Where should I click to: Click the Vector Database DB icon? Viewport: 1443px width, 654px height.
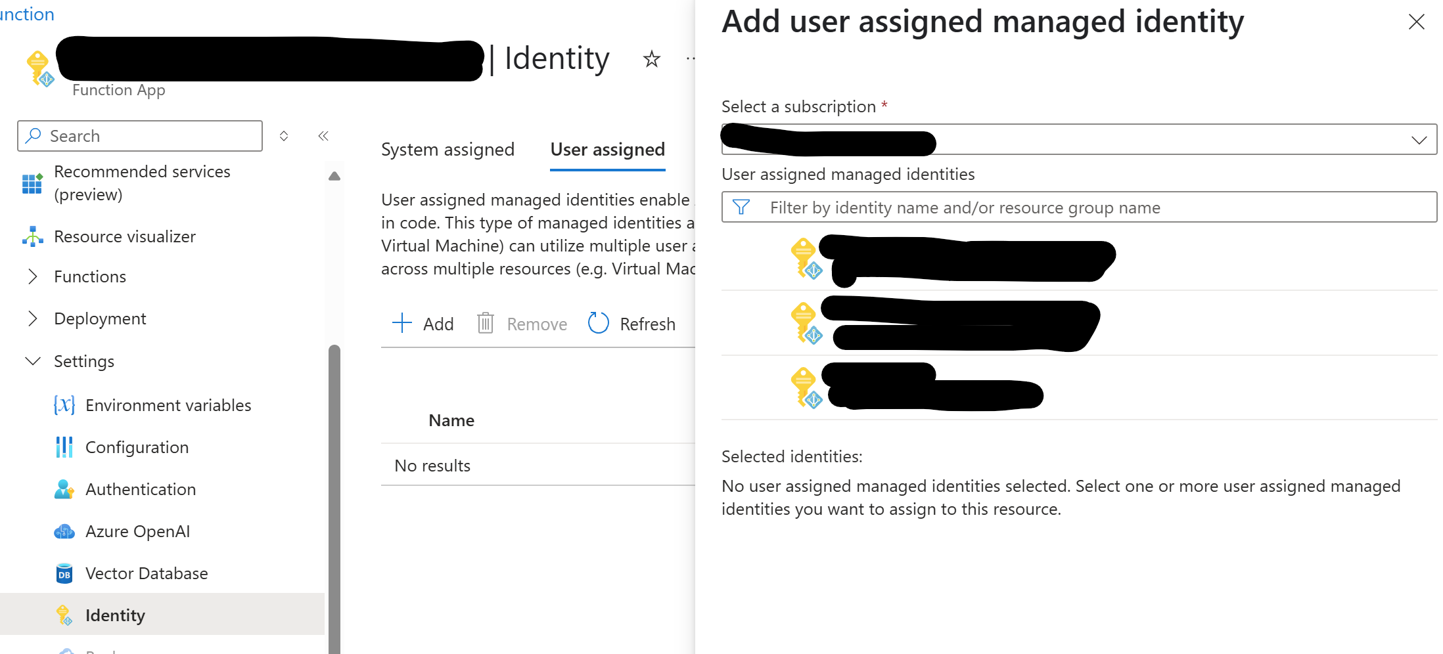pyautogui.click(x=64, y=573)
